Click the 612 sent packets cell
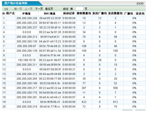The image size is (148, 113). [115, 102]
